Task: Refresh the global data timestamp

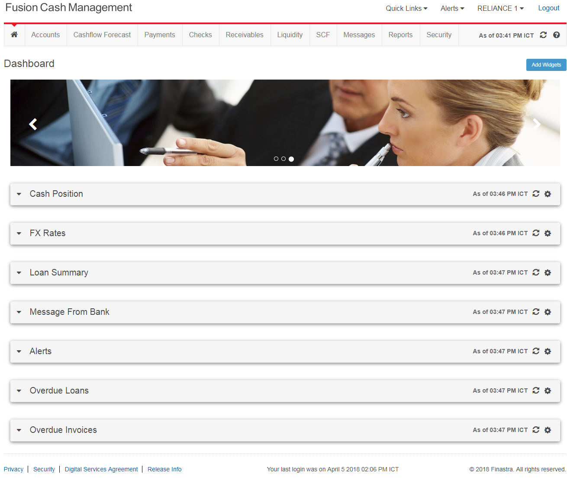Action: pyautogui.click(x=543, y=35)
